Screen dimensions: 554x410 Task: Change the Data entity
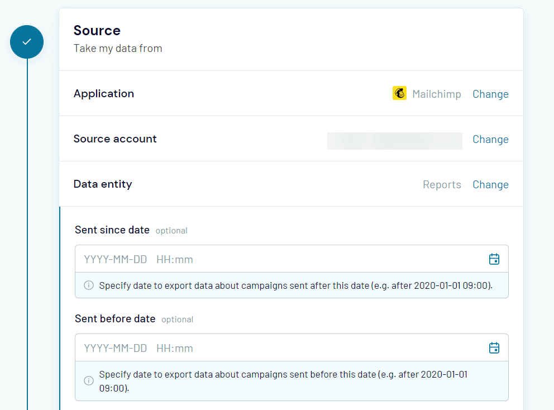tap(490, 184)
